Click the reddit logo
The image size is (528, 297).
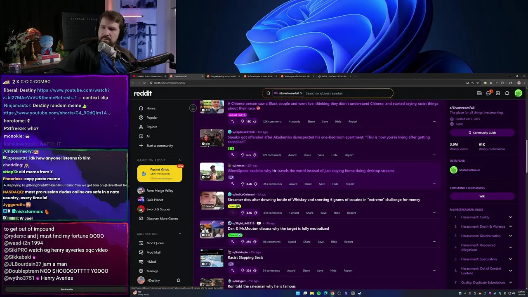click(x=143, y=93)
